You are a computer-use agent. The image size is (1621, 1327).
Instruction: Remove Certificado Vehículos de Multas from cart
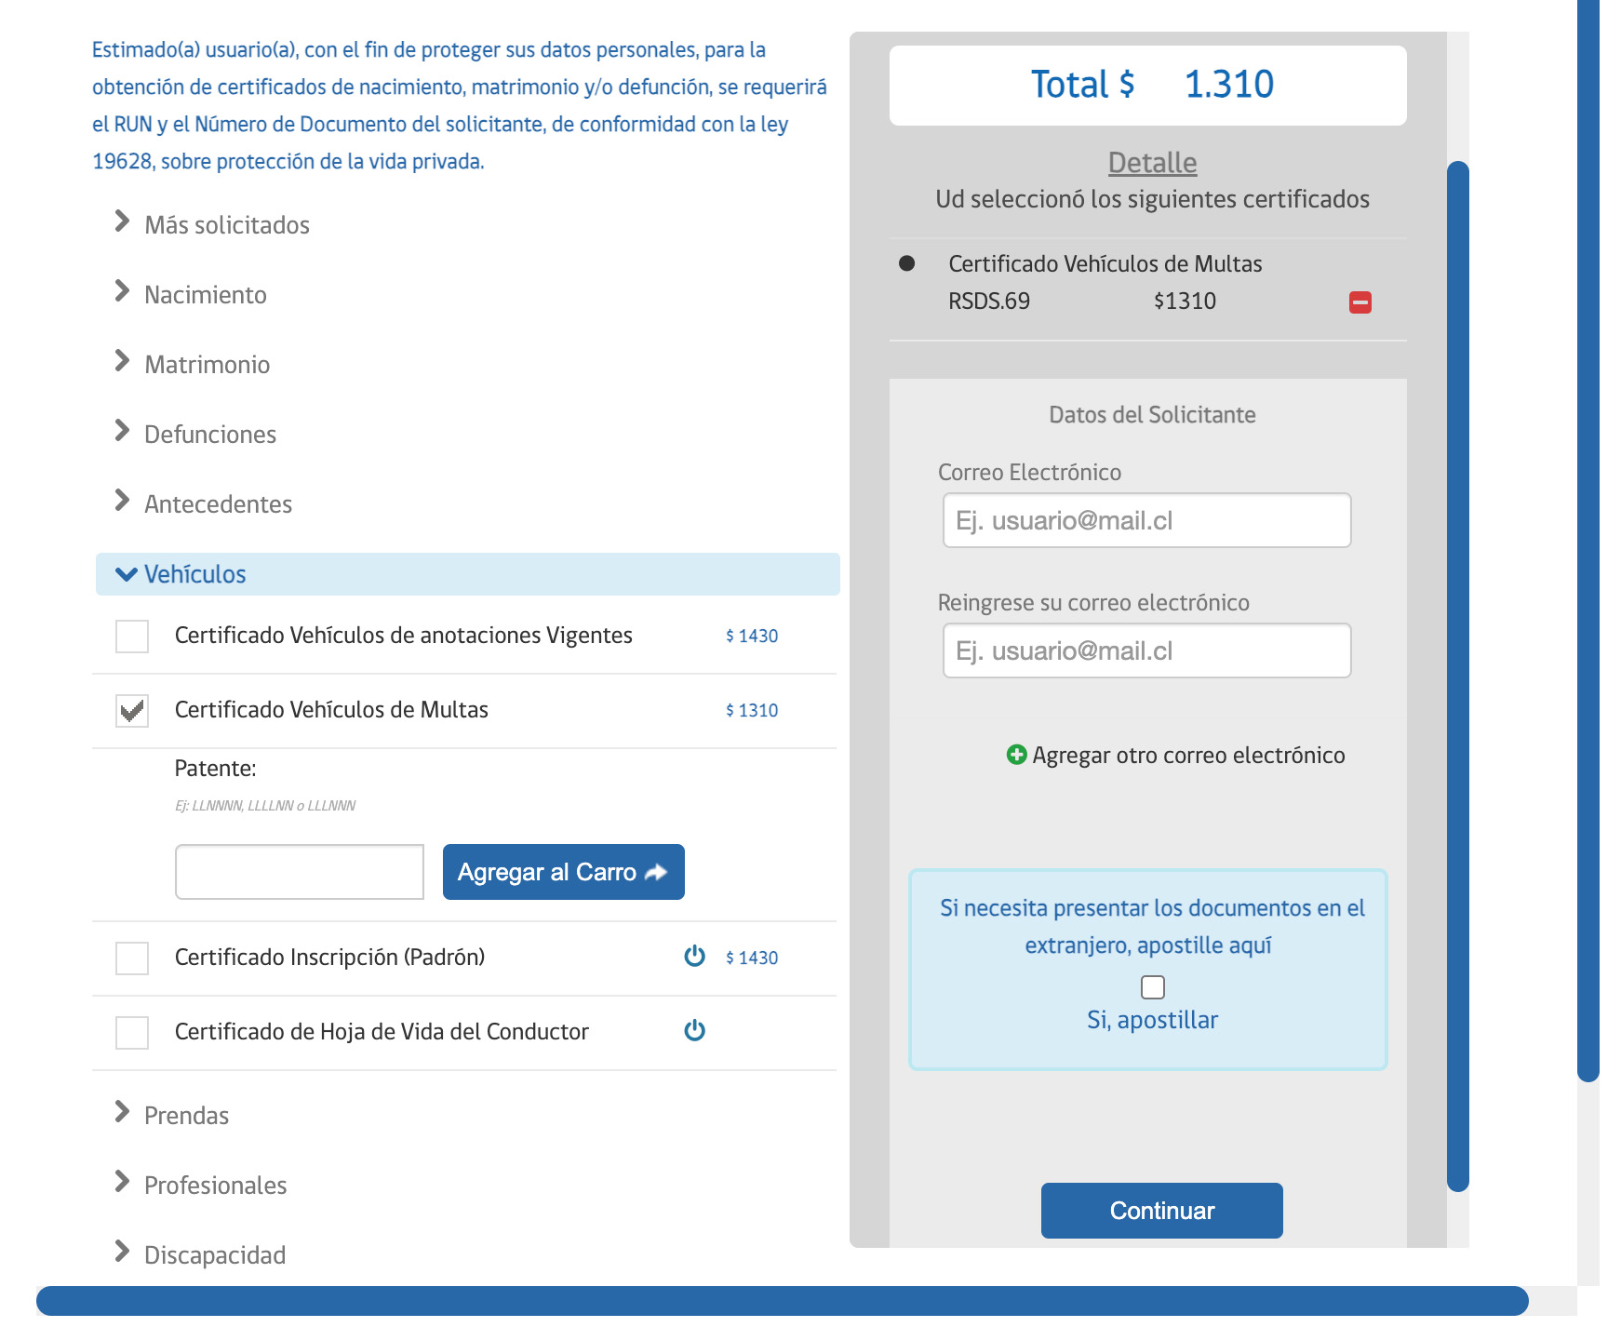(1360, 301)
